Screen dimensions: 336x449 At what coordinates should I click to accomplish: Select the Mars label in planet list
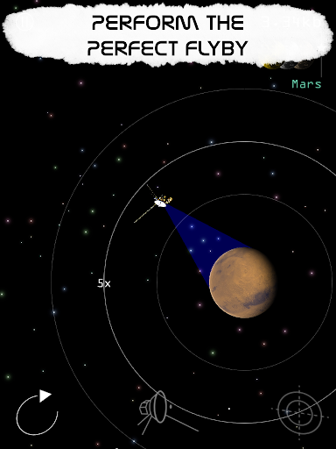pos(306,84)
